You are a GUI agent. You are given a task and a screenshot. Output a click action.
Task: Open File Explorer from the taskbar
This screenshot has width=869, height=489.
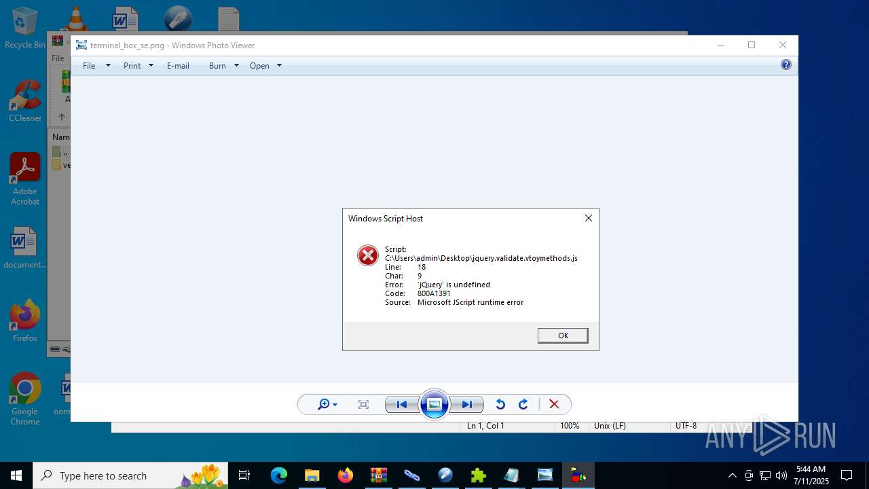coord(312,475)
